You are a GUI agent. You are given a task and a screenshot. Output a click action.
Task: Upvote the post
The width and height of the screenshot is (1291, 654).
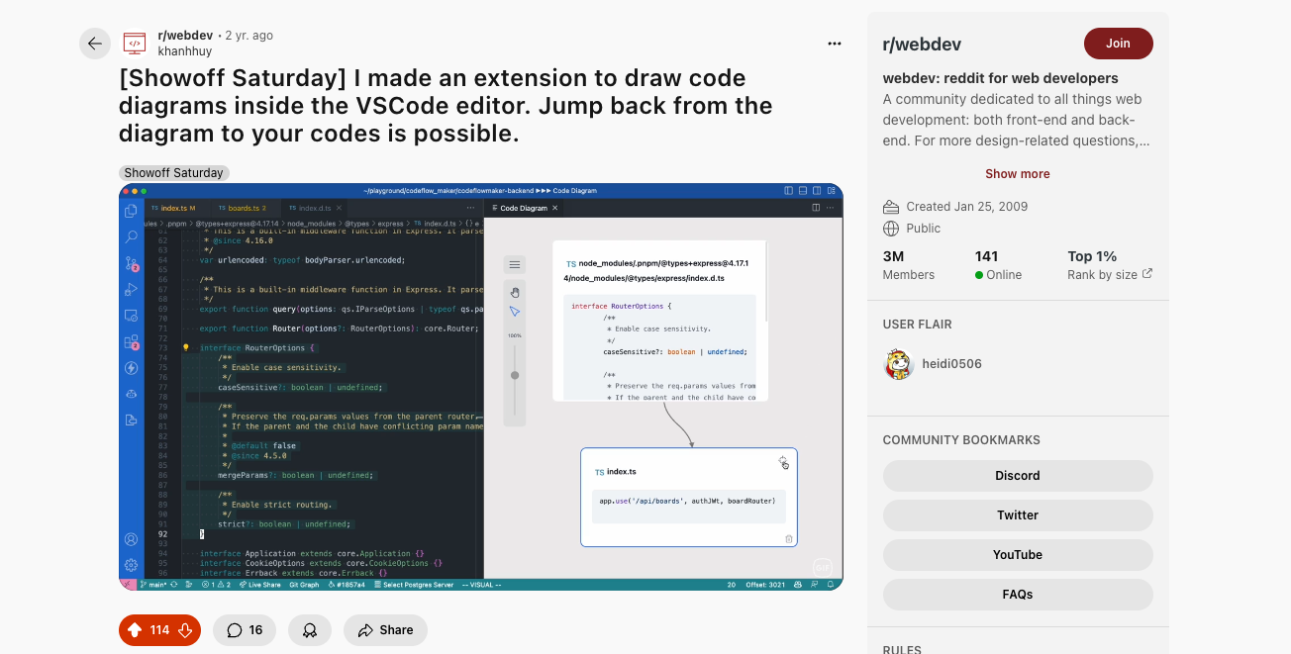[x=135, y=630]
